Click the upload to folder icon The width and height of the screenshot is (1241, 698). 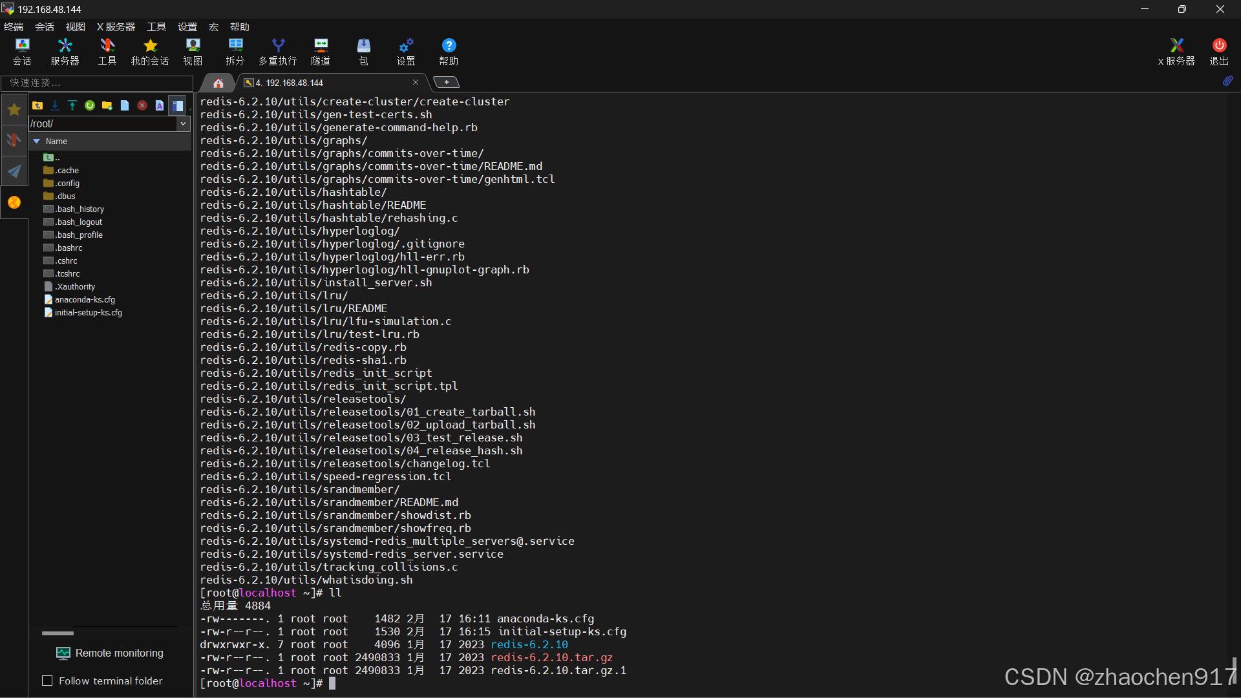(72, 105)
